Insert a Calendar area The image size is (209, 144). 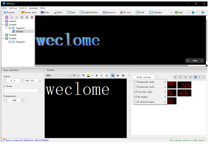(155, 13)
